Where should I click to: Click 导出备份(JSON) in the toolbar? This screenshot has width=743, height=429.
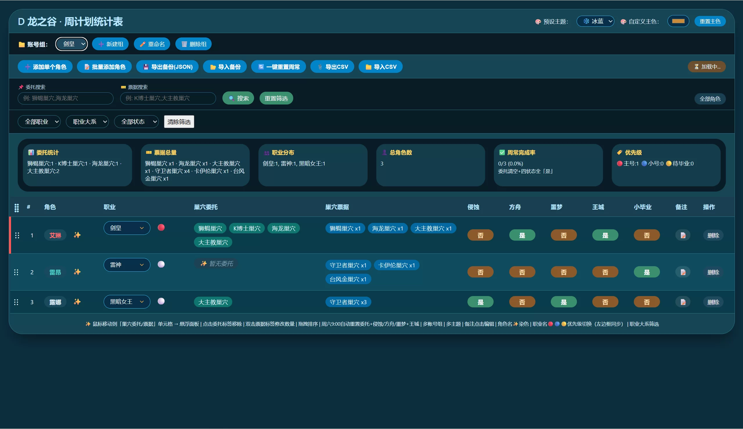pos(168,67)
